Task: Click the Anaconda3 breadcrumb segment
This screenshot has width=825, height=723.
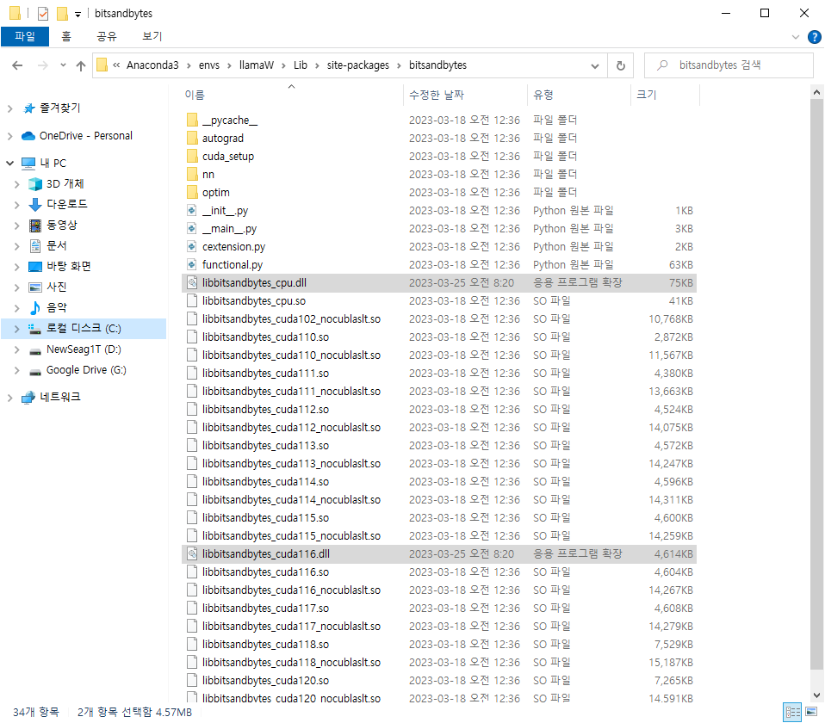Action: pyautogui.click(x=152, y=65)
